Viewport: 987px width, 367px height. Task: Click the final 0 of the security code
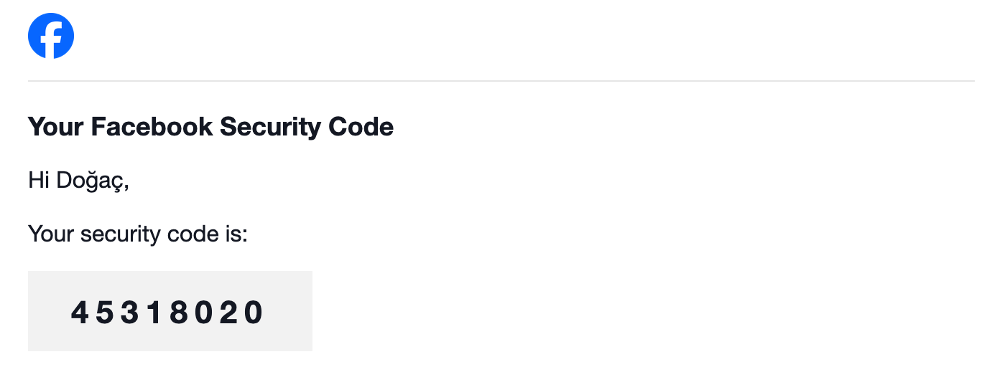point(254,312)
